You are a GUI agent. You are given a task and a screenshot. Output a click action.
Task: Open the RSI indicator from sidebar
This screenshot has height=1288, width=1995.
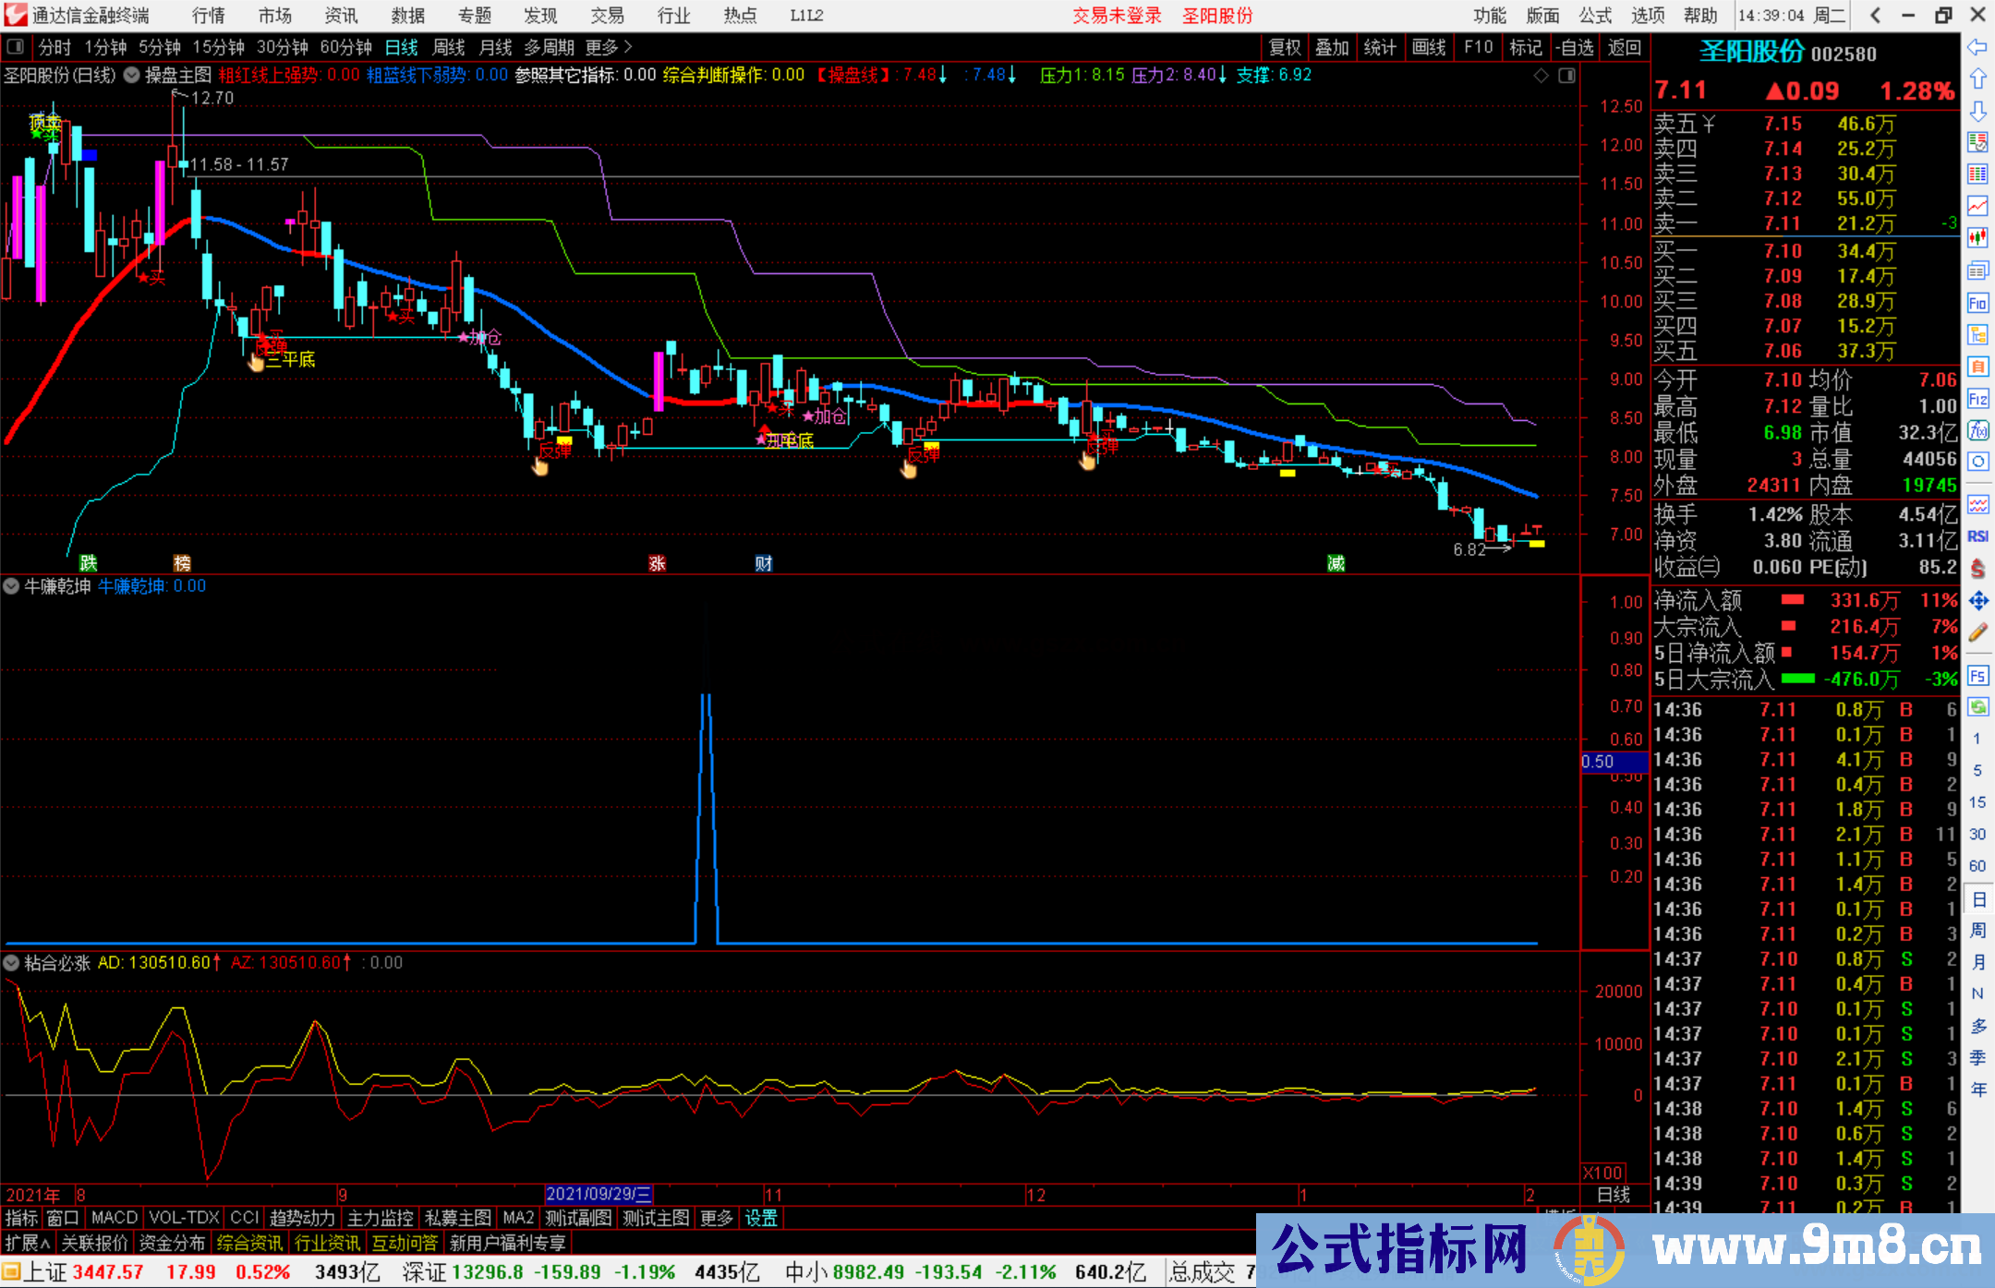[x=1977, y=536]
